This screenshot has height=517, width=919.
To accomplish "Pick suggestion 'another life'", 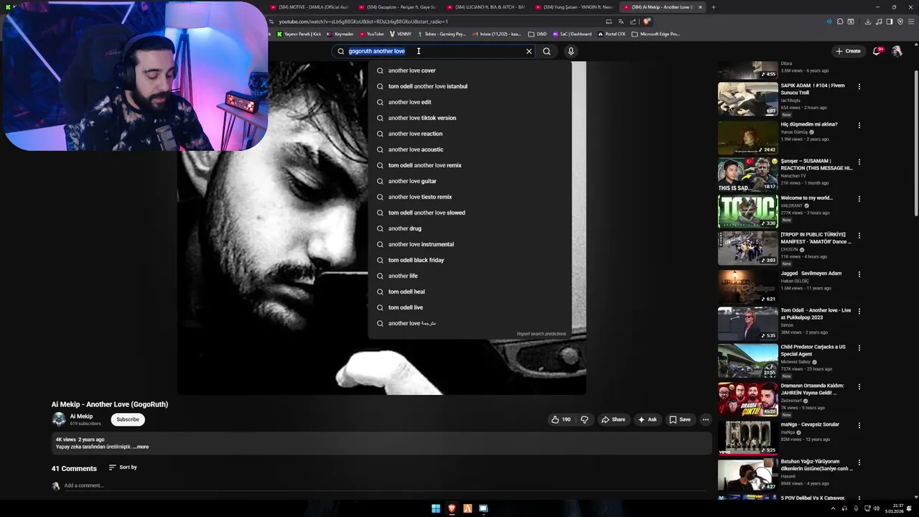I will [x=470, y=276].
